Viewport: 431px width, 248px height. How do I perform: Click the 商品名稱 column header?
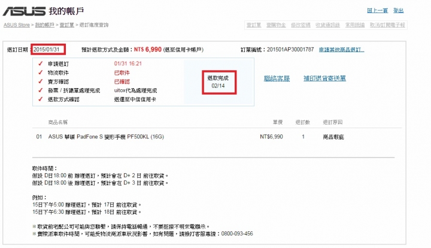point(57,122)
